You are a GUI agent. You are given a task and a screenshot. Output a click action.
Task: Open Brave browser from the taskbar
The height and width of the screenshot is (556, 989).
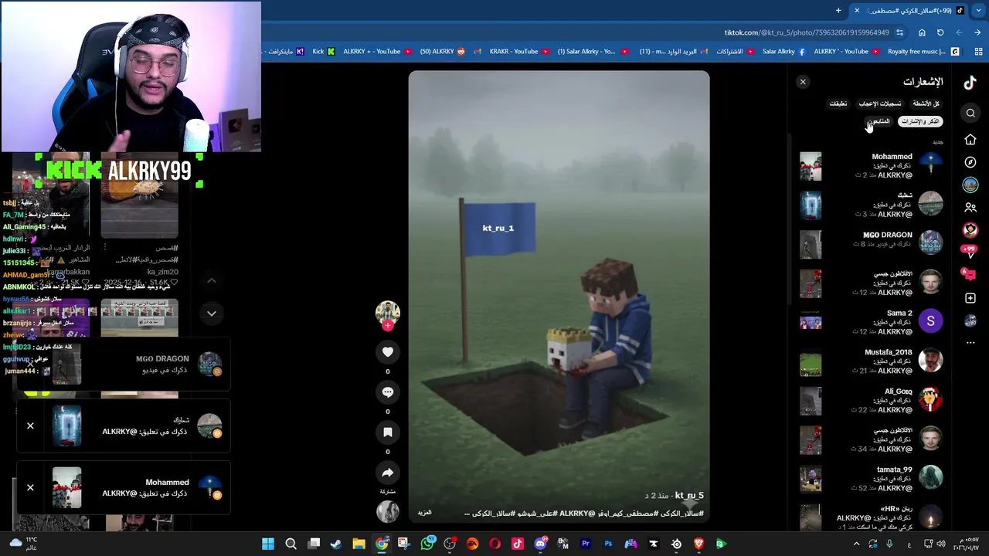(698, 544)
